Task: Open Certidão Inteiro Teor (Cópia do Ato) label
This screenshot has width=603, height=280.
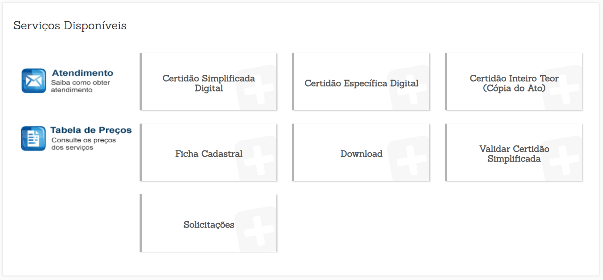Action: 514,83
